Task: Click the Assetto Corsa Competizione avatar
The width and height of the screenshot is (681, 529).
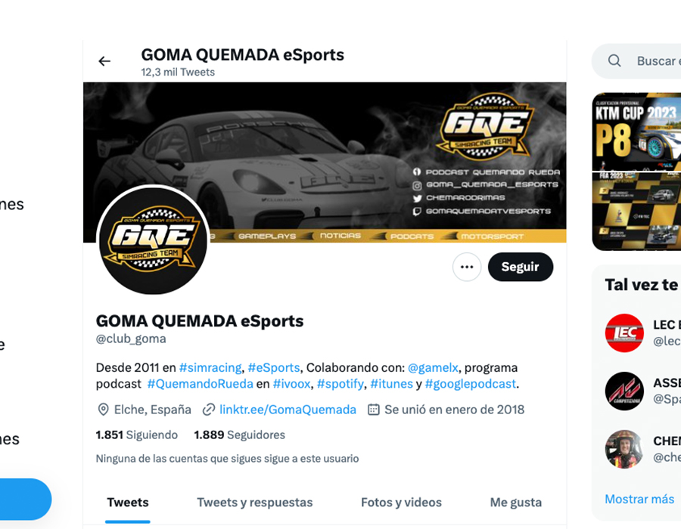Action: click(x=624, y=391)
